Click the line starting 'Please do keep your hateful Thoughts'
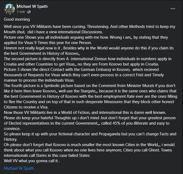183x174 pixels. tap(90, 118)
